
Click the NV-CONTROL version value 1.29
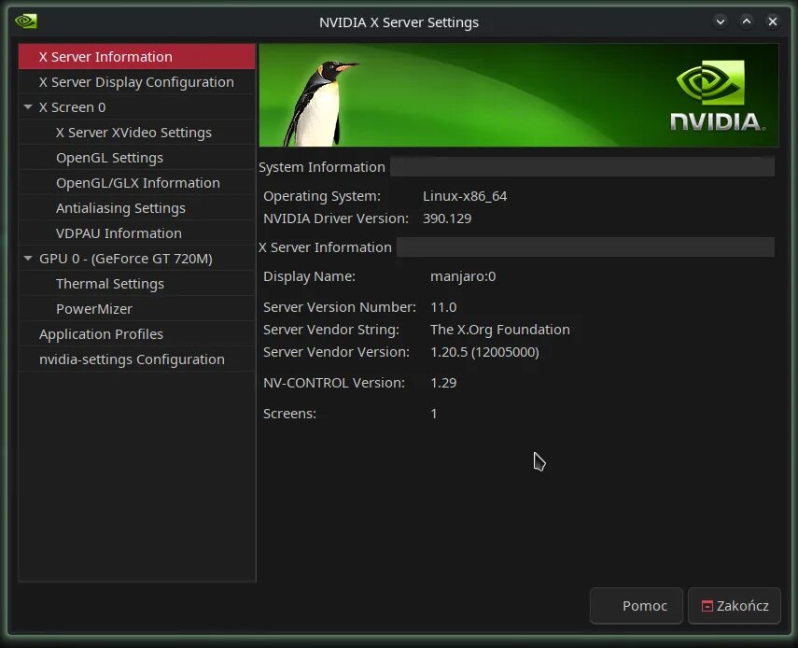(x=443, y=383)
